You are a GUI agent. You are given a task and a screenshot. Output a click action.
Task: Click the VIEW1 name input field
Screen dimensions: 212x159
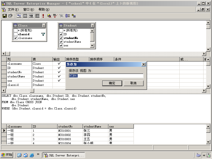coord(106,76)
